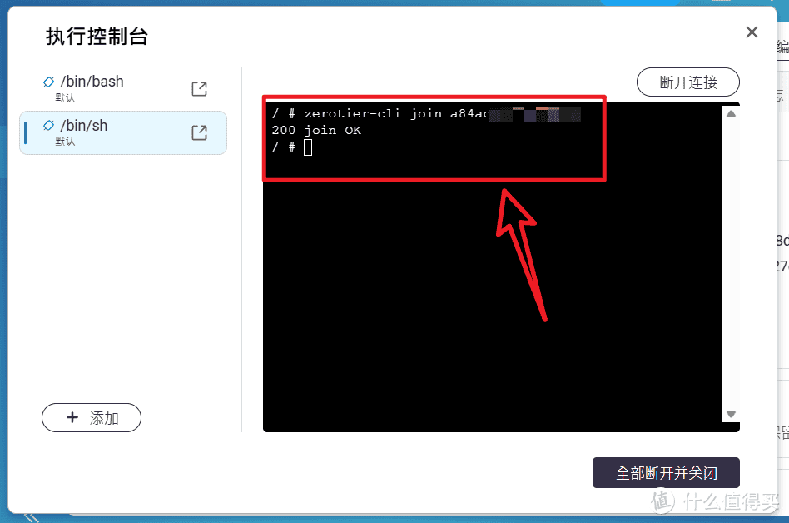Select the /bin/sh session
This screenshot has width=789, height=523.
[x=123, y=133]
